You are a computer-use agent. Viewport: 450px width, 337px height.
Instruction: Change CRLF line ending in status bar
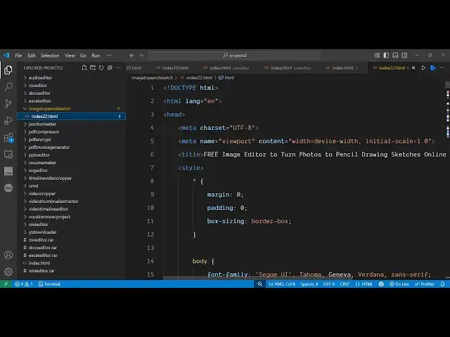(x=345, y=284)
